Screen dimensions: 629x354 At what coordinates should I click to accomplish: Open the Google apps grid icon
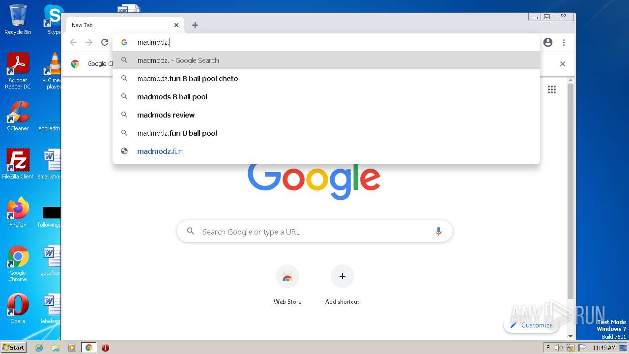click(x=552, y=89)
